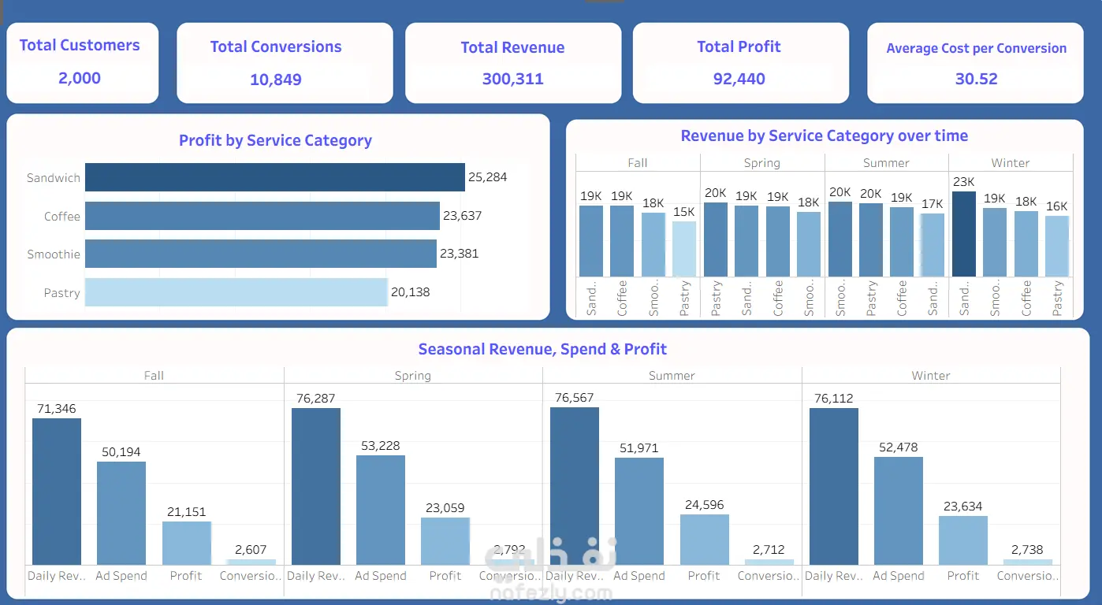This screenshot has width=1102, height=605.
Task: Click the 25,284 Sandwich profit label
Action: pyautogui.click(x=487, y=177)
